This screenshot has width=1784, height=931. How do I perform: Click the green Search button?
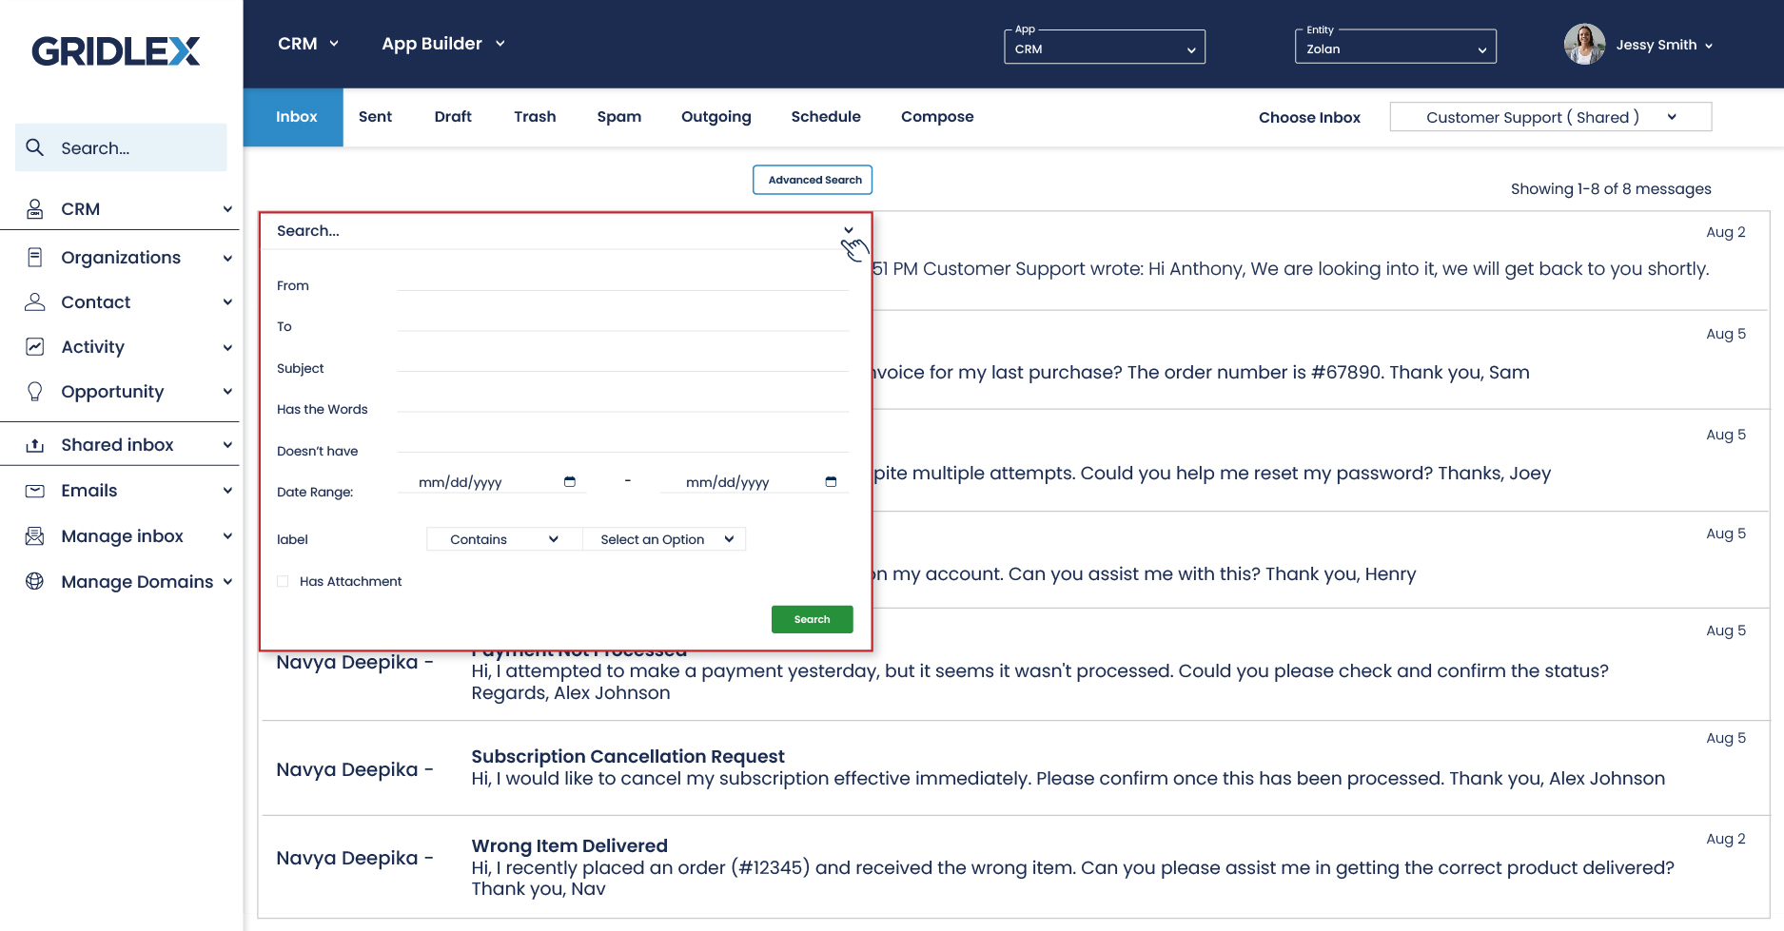(812, 619)
